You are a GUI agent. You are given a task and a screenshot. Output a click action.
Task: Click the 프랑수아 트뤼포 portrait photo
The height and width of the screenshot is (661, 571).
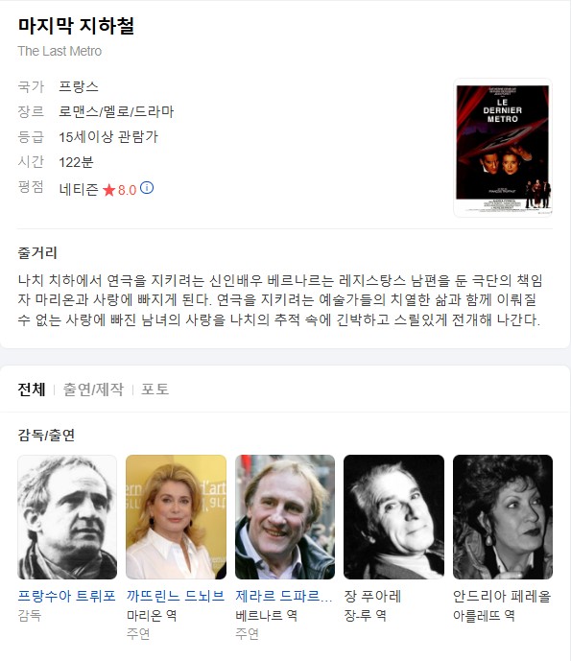(x=67, y=517)
